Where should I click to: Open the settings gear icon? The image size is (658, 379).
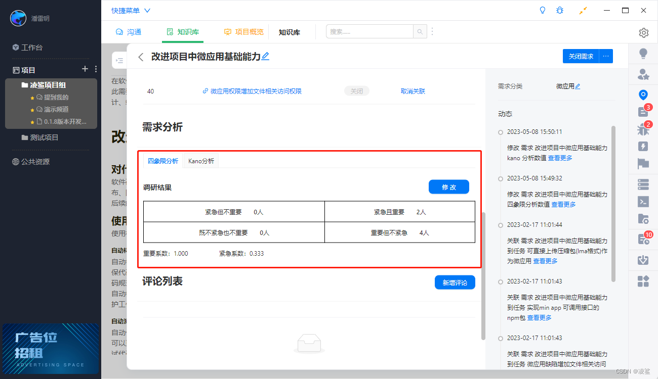pyautogui.click(x=643, y=33)
